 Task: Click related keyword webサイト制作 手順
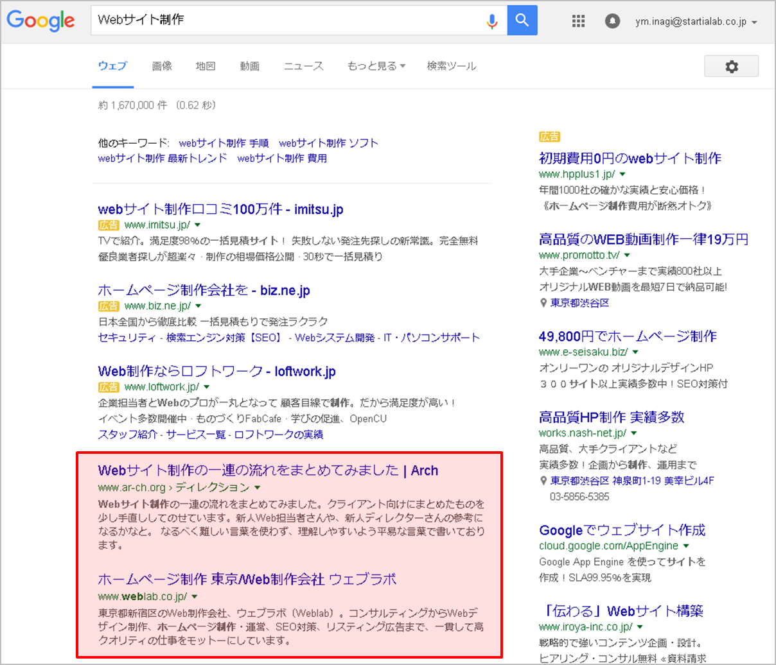point(224,143)
